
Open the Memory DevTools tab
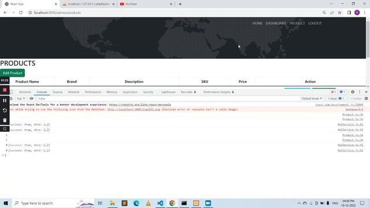[x=112, y=92]
